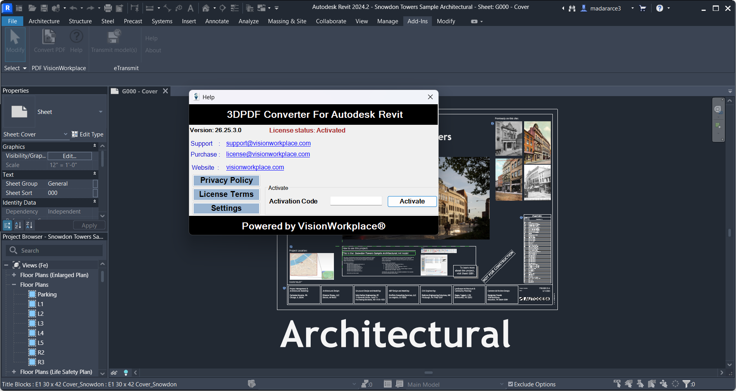Viewport: 736px width, 391px height.
Task: Click the Close Inactive Views icon
Action: pyautogui.click(x=250, y=8)
